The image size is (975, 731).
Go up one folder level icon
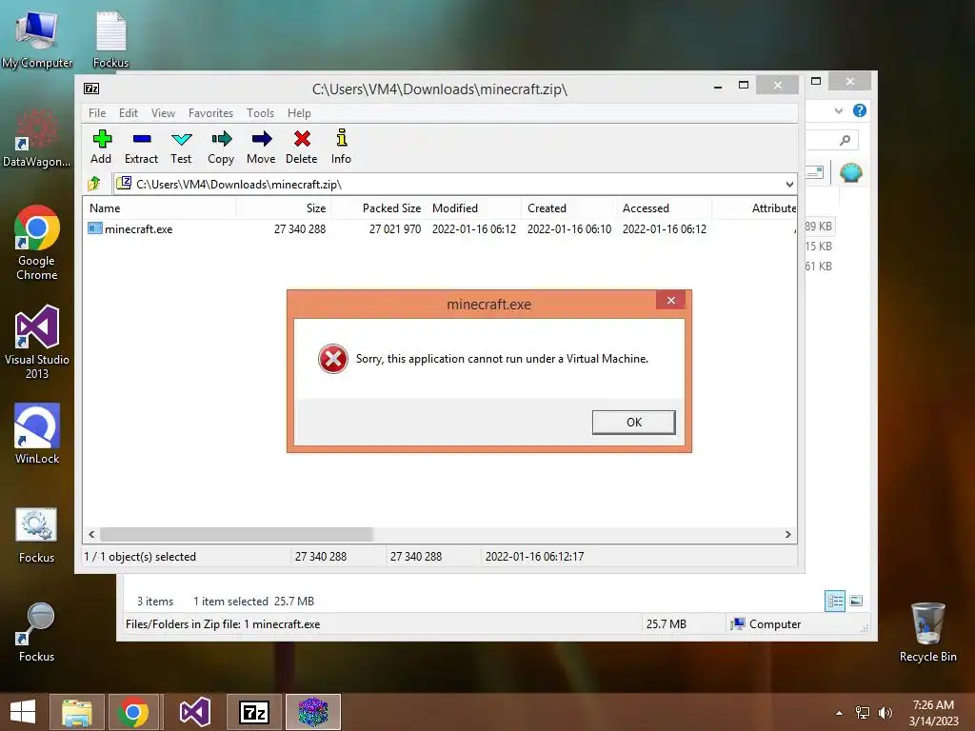(94, 184)
